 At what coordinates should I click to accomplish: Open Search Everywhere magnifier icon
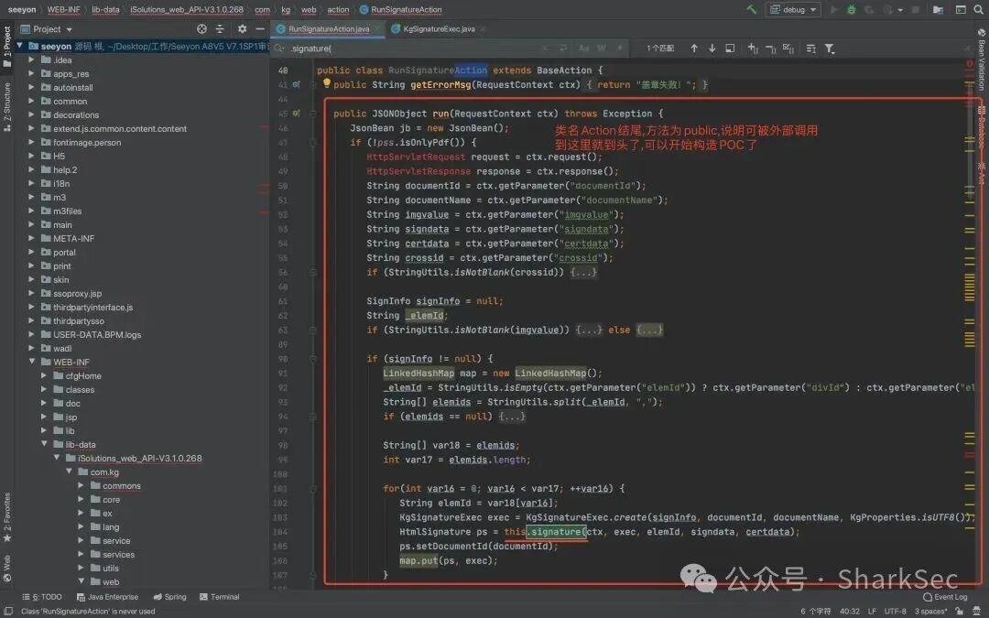coord(978,9)
